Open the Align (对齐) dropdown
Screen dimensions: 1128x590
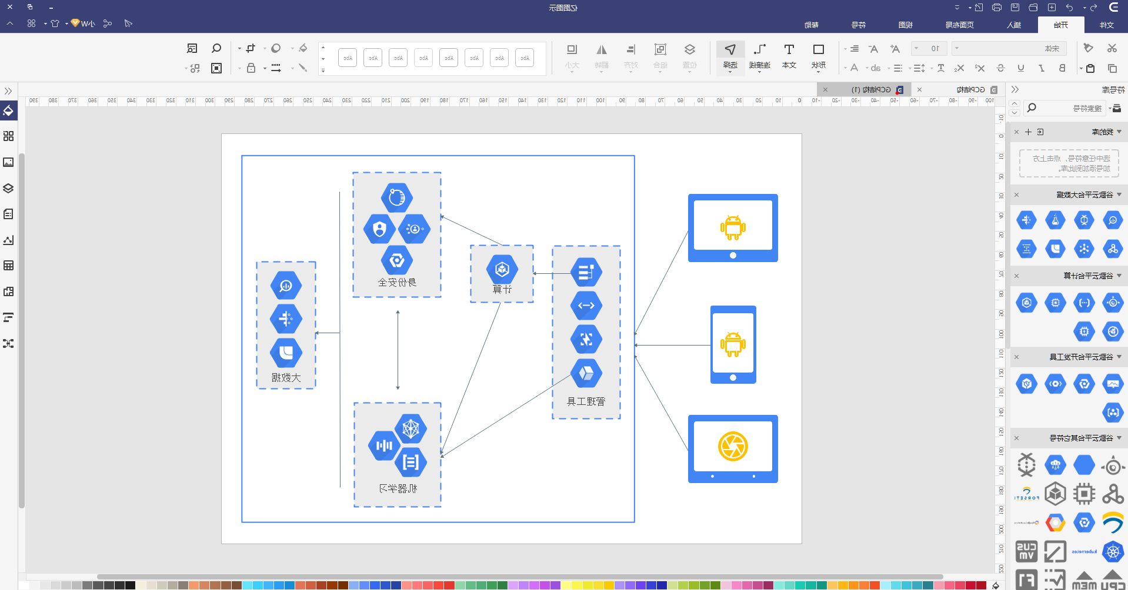(630, 56)
